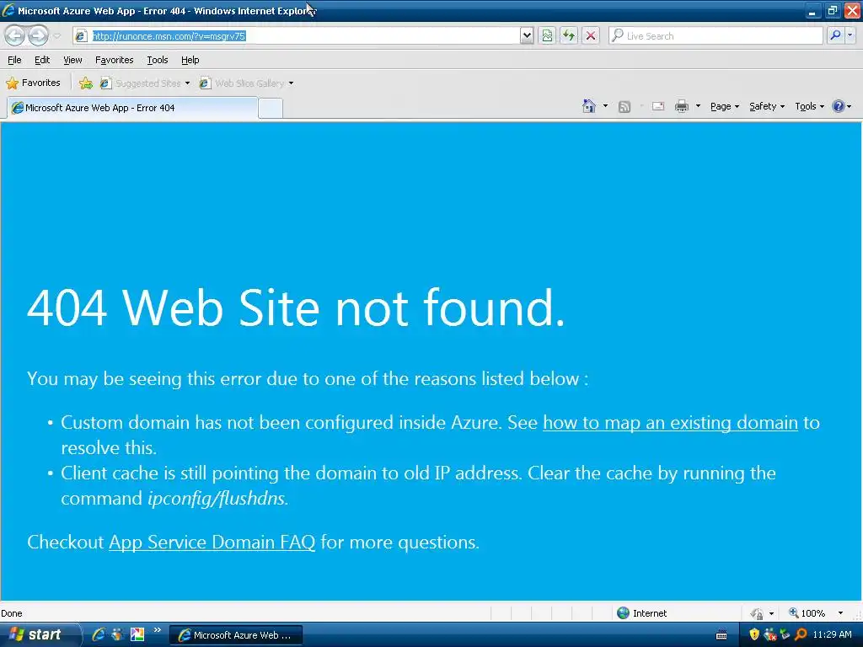Open the View menu

[72, 60]
